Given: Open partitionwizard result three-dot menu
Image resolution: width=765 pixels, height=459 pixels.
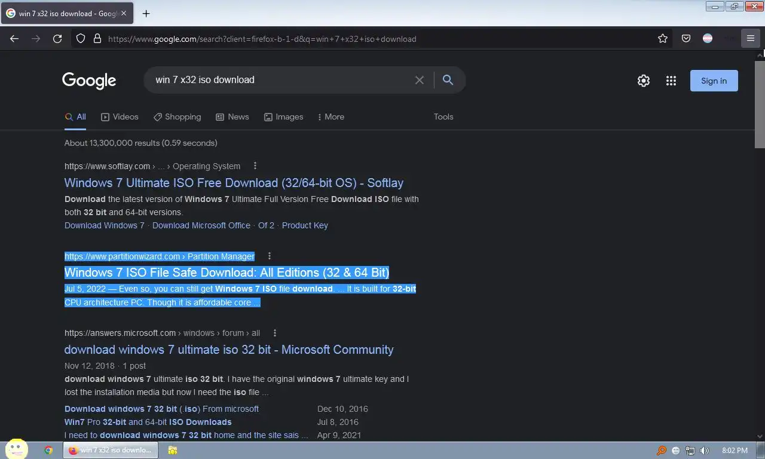Looking at the screenshot, I should pyautogui.click(x=270, y=256).
